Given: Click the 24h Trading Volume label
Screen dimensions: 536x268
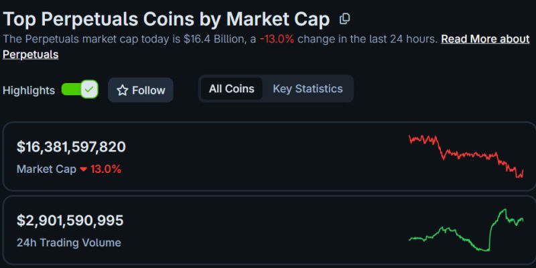Looking at the screenshot, I should click(x=69, y=243).
